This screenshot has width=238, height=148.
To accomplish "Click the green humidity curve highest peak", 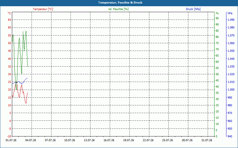I will (x=26, y=31).
